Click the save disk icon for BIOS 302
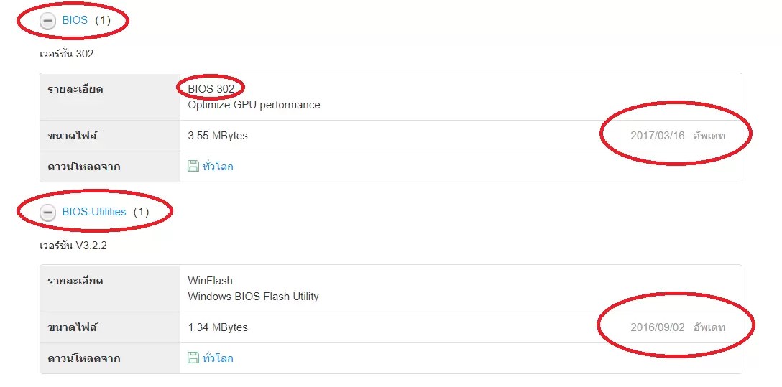This screenshot has height=387, width=782. point(193,166)
